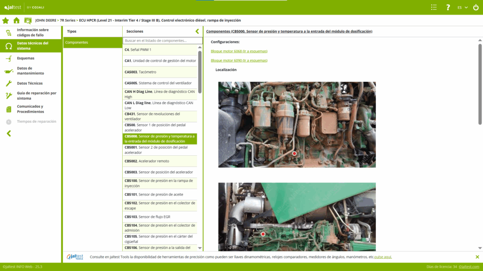Screen dimensions: 483x271
Task: Select CB5100 rail pressure sensor item
Action: point(159,183)
